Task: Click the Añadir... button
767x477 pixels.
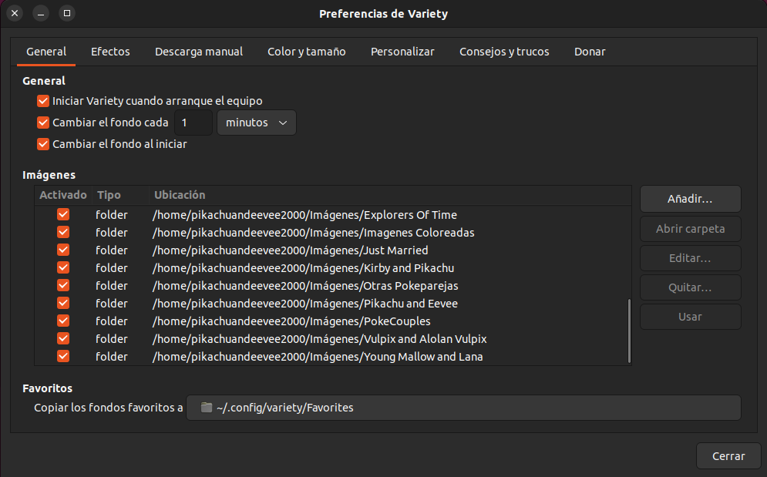Action: tap(690, 199)
